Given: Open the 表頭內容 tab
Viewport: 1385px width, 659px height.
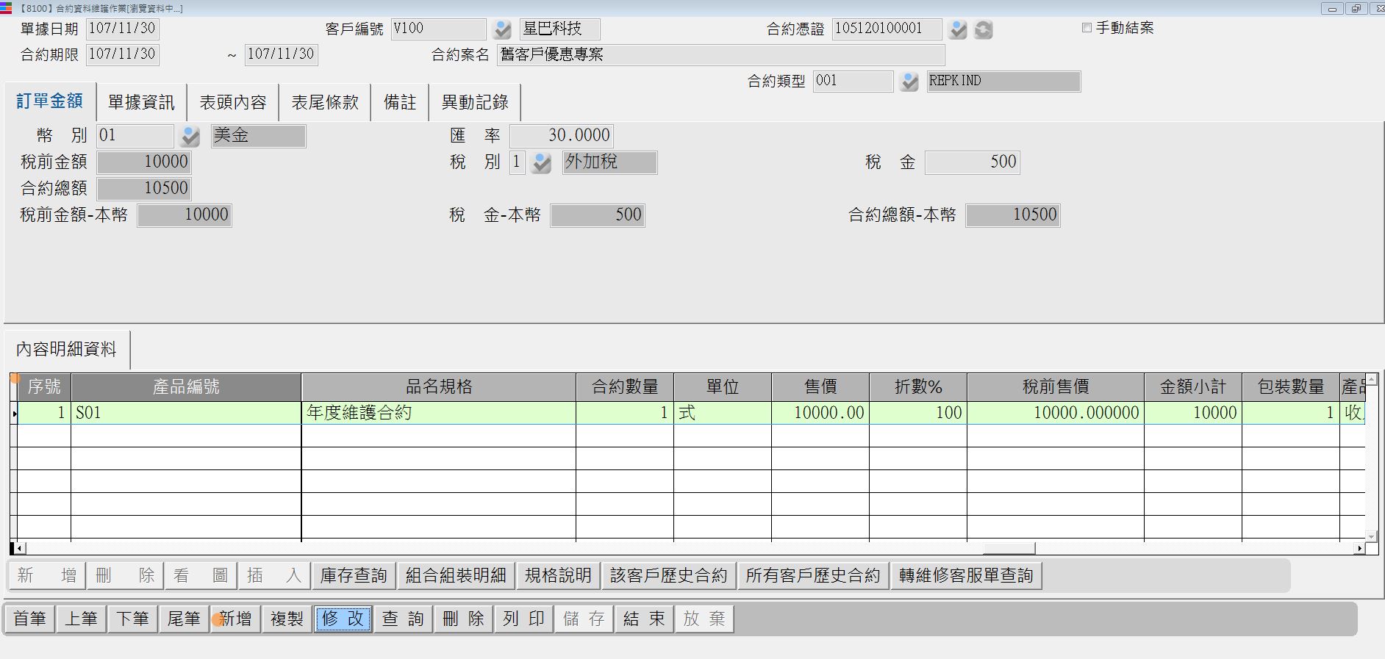Looking at the screenshot, I should [x=233, y=102].
